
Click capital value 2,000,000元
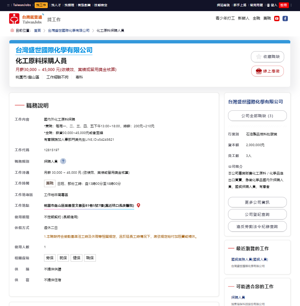click(x=255, y=145)
